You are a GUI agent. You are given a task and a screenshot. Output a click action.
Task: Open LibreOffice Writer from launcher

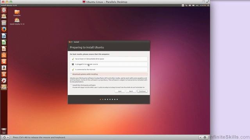point(4,36)
